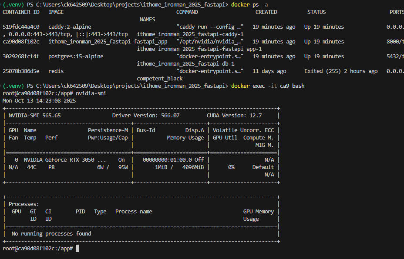404x259 pixels.
Task: Select the postgres:15-alpine image name
Action: click(x=76, y=56)
